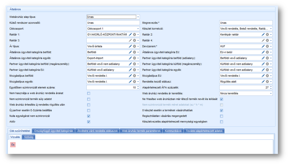Click the Megnevezés text input field

[245, 23]
